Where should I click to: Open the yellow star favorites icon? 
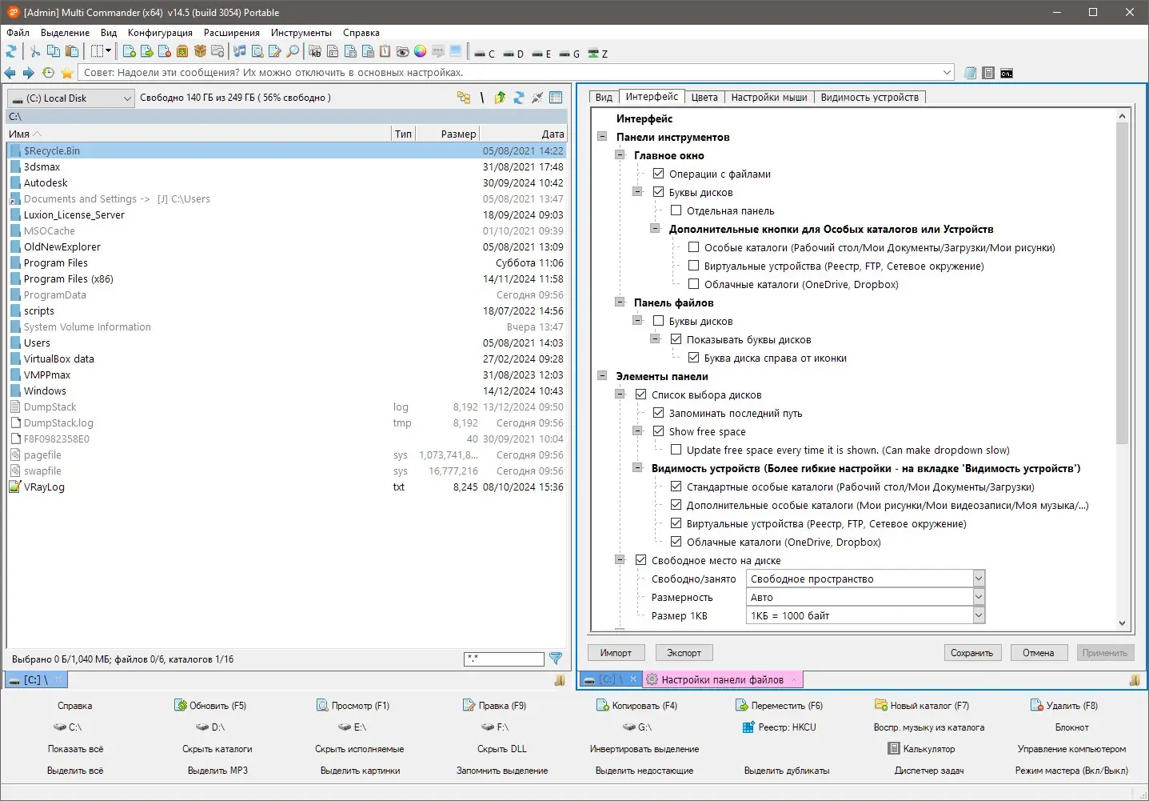coord(67,73)
